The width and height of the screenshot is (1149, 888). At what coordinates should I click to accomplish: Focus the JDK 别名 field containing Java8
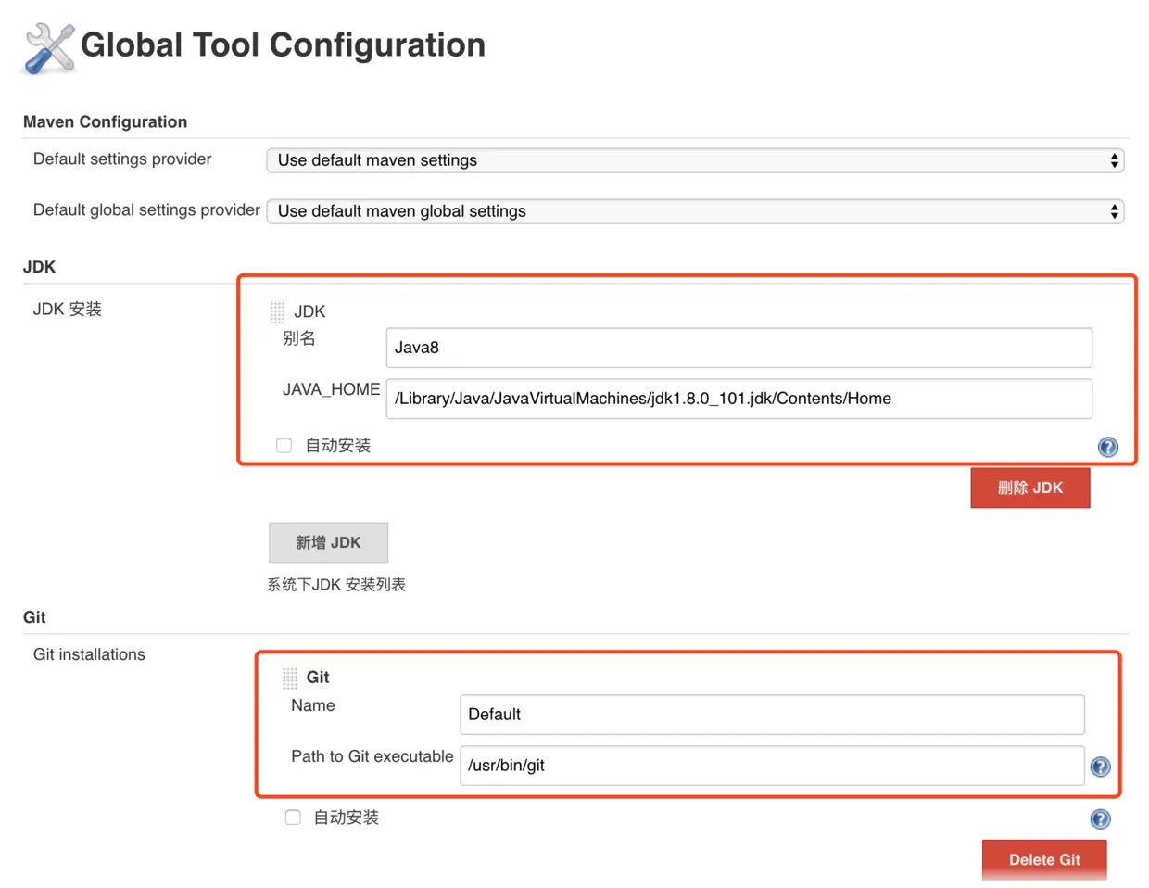tap(739, 348)
